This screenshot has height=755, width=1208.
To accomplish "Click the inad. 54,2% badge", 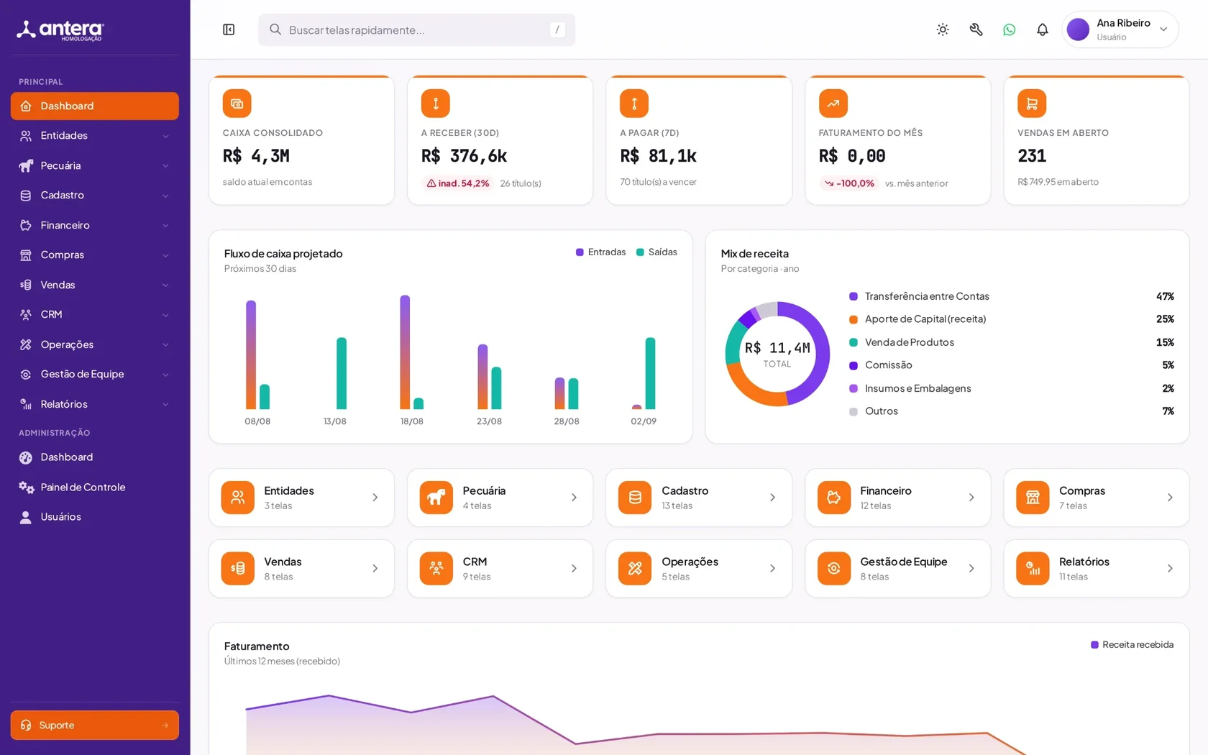I will 458,183.
